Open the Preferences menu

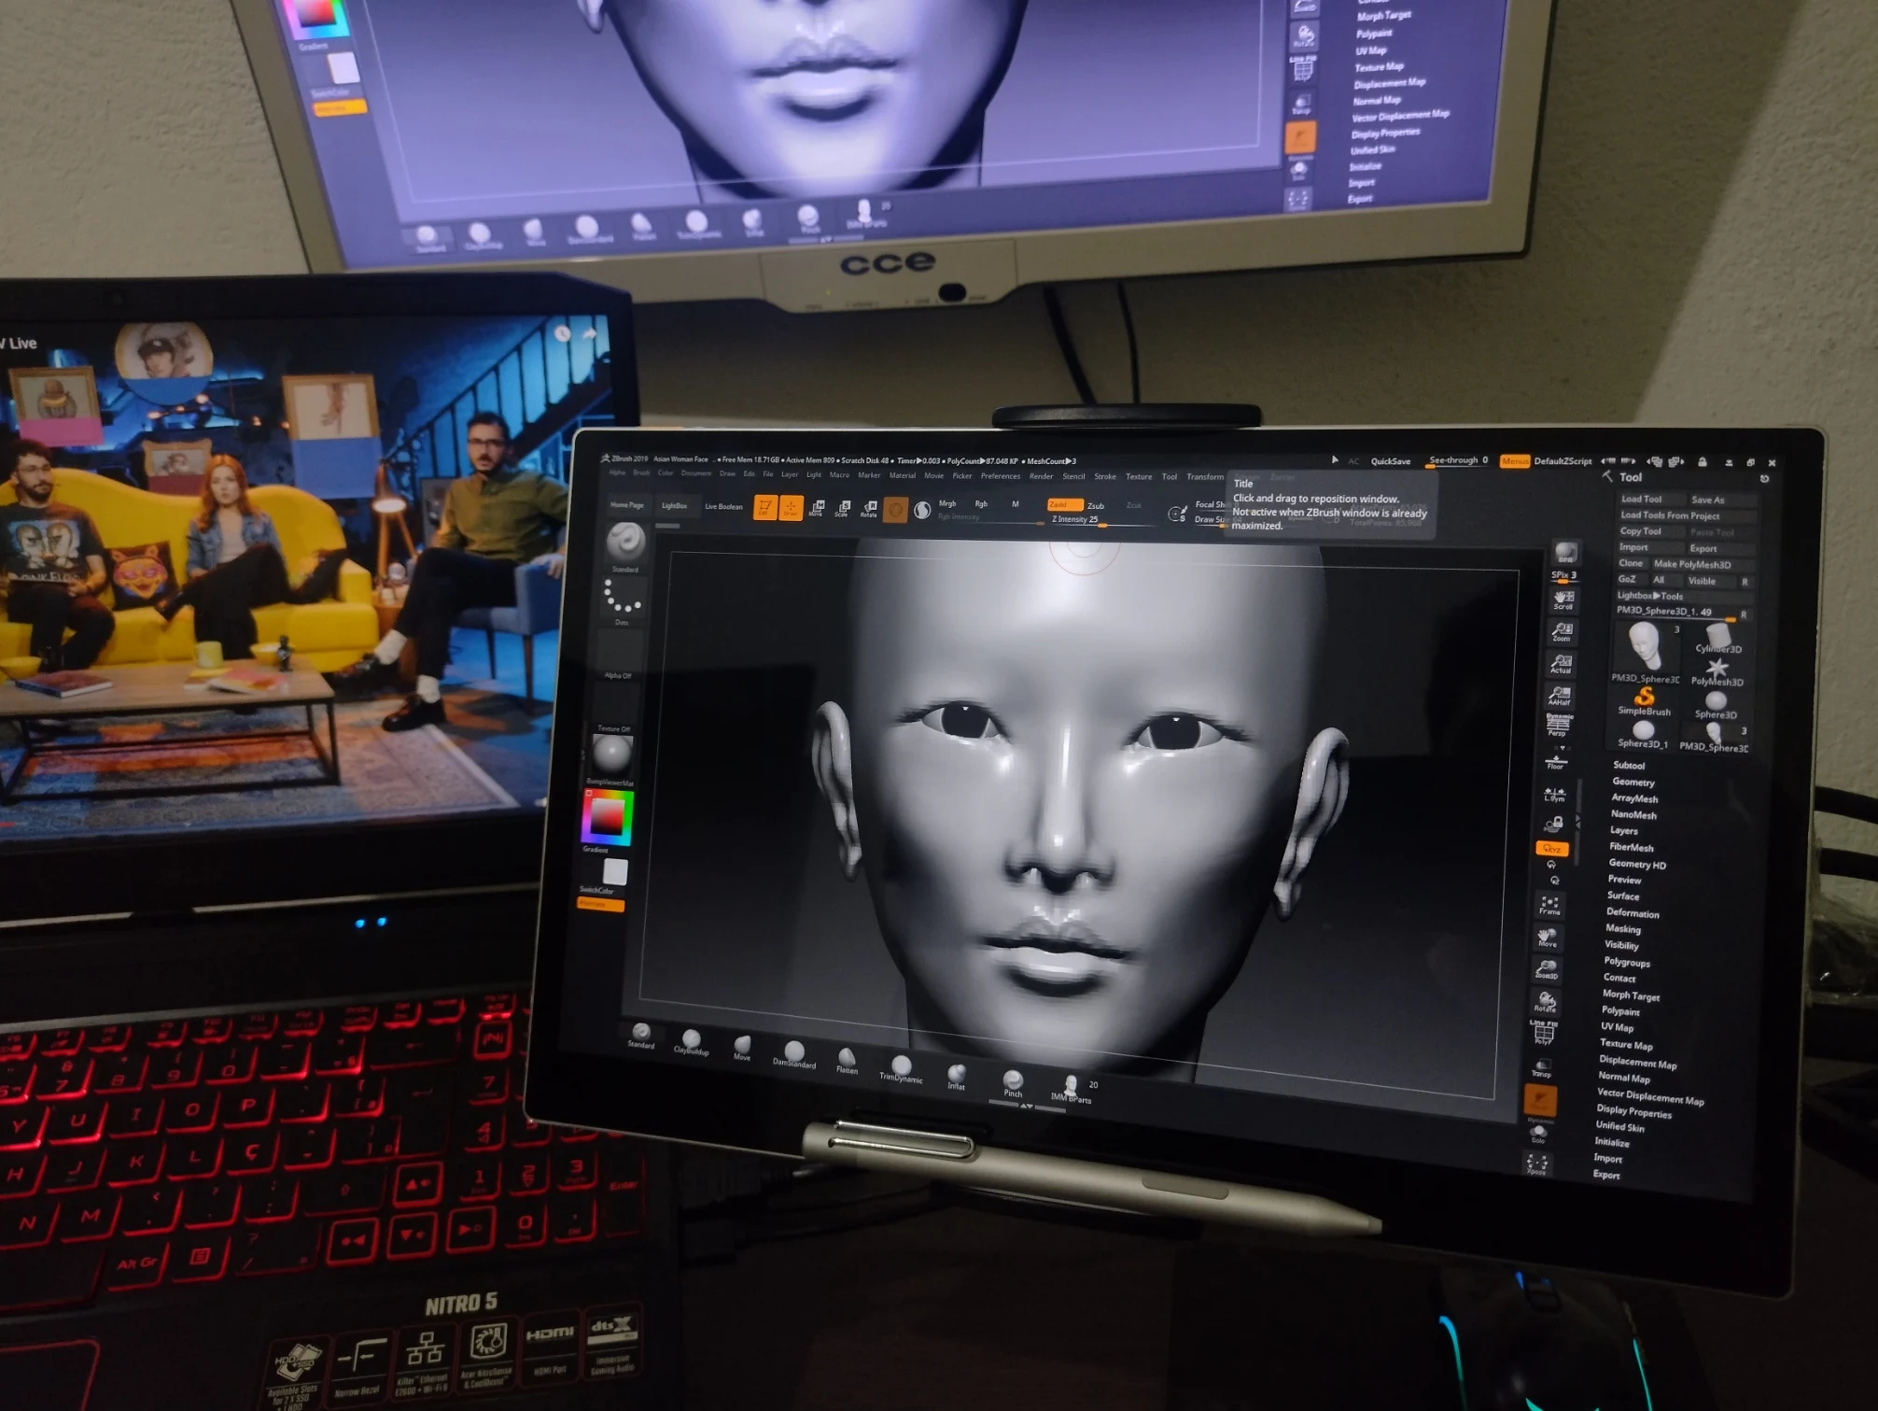1000,476
